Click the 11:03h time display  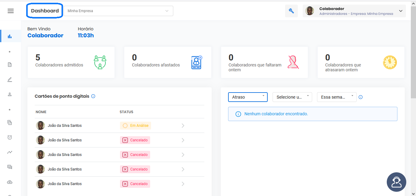(x=86, y=35)
